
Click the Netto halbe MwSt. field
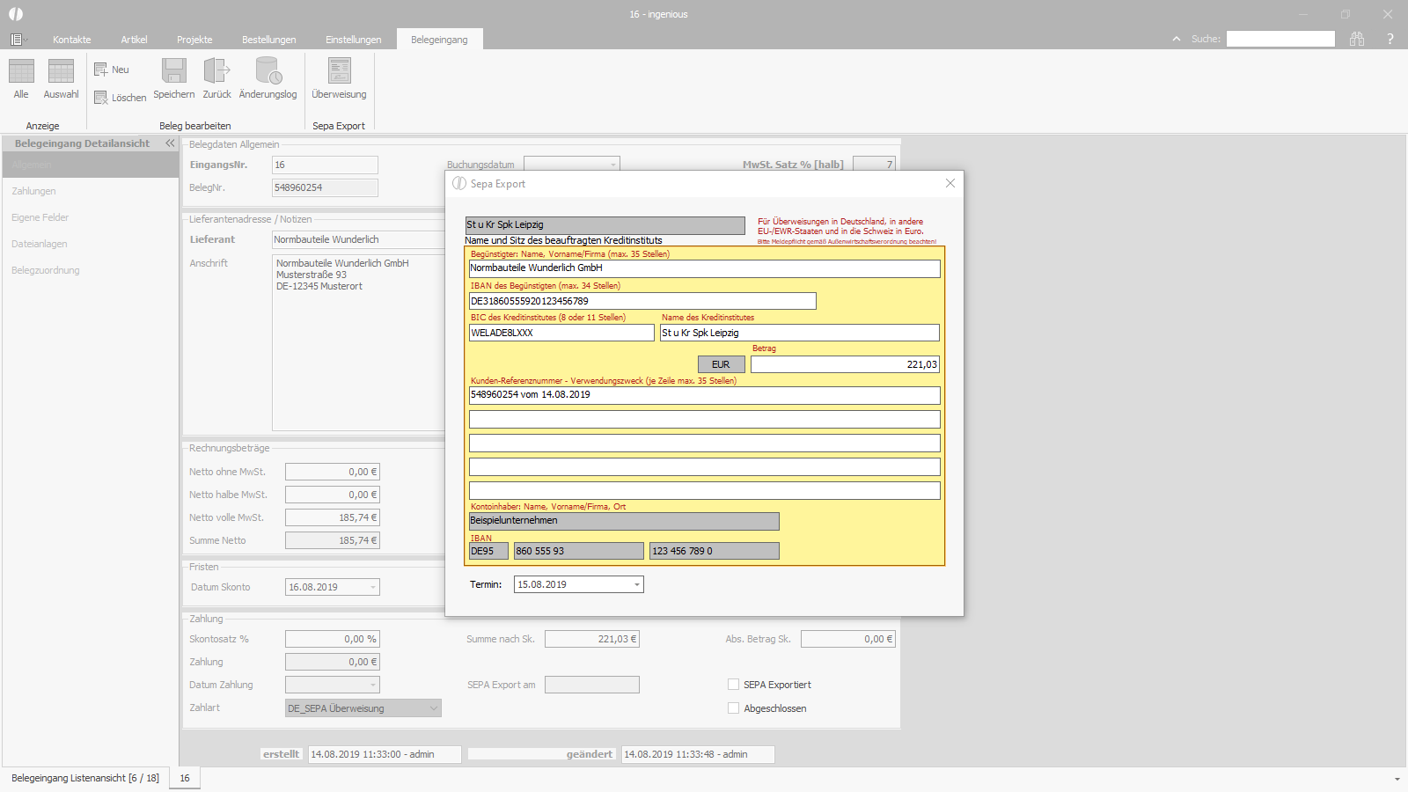click(x=333, y=495)
